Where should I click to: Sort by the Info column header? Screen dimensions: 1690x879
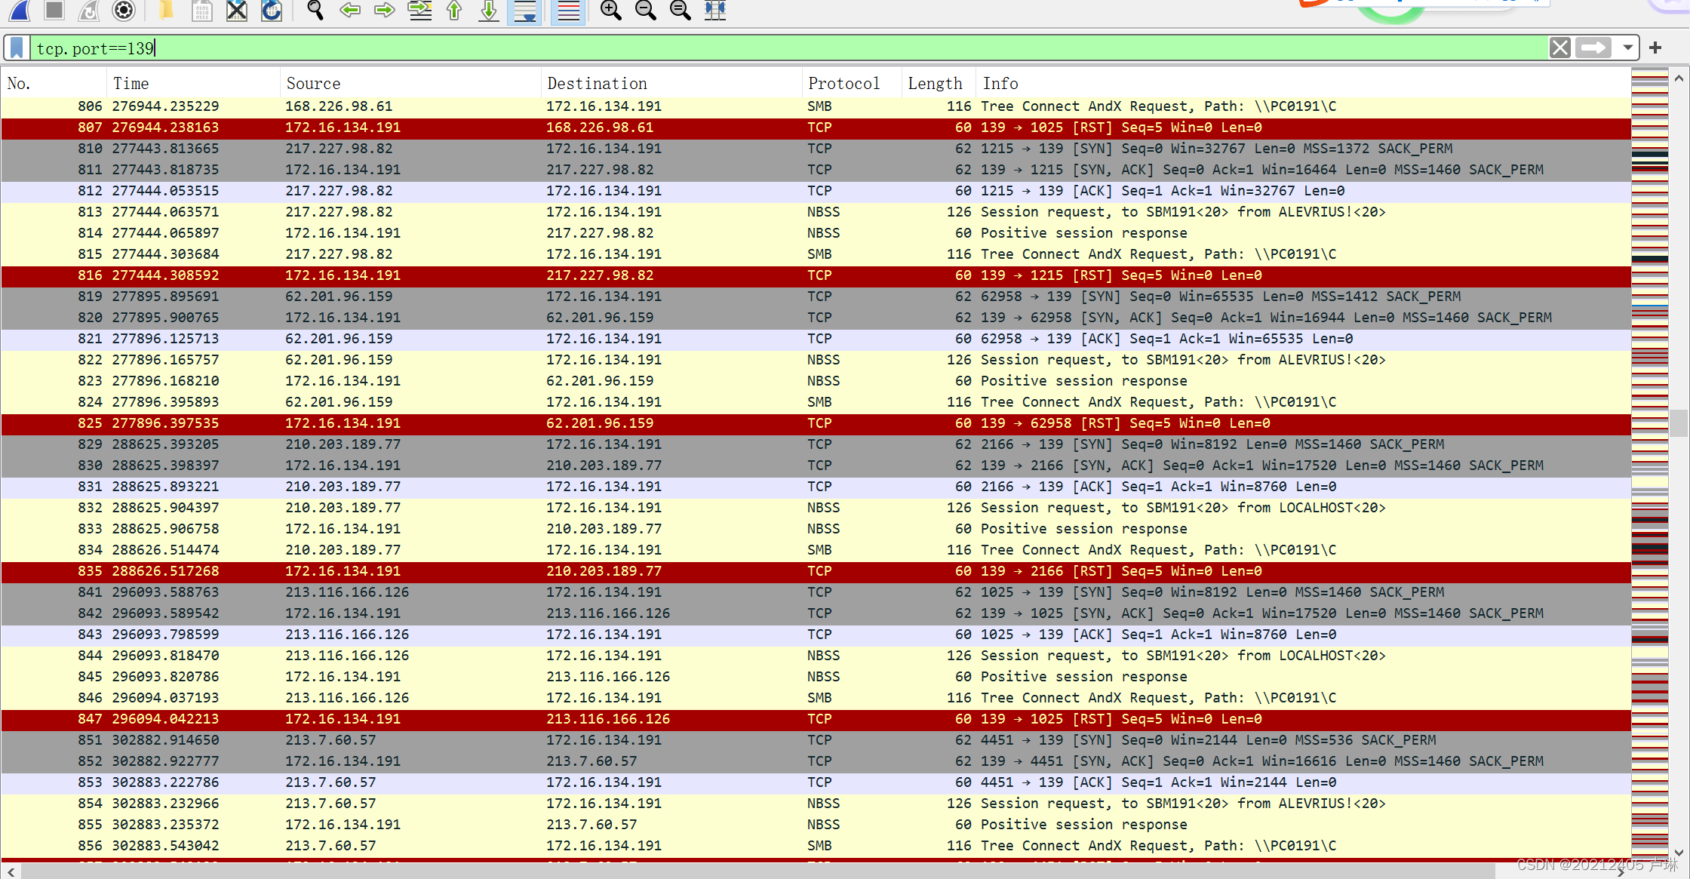(1303, 83)
